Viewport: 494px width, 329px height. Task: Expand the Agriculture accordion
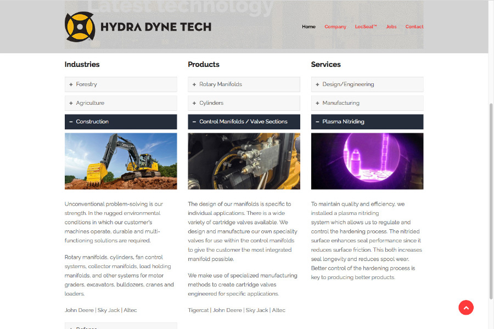click(x=121, y=103)
